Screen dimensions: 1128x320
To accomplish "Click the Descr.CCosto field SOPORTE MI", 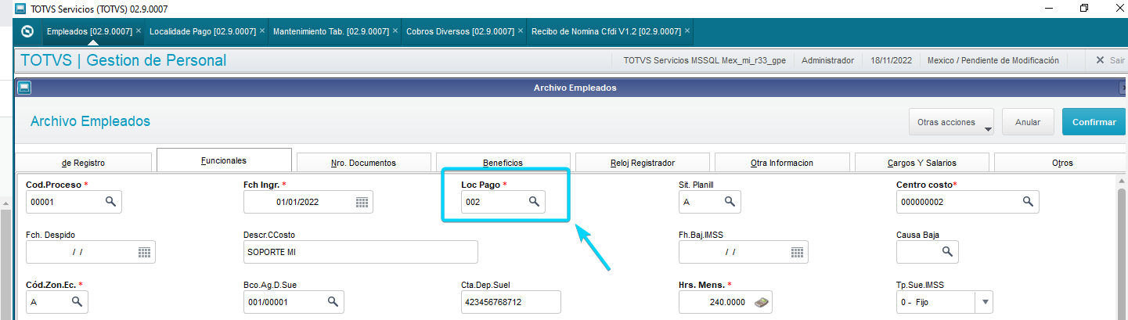I will 361,252.
